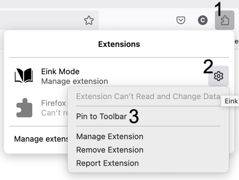Click the Manage extension subtitle under Eink Mode

74,82
